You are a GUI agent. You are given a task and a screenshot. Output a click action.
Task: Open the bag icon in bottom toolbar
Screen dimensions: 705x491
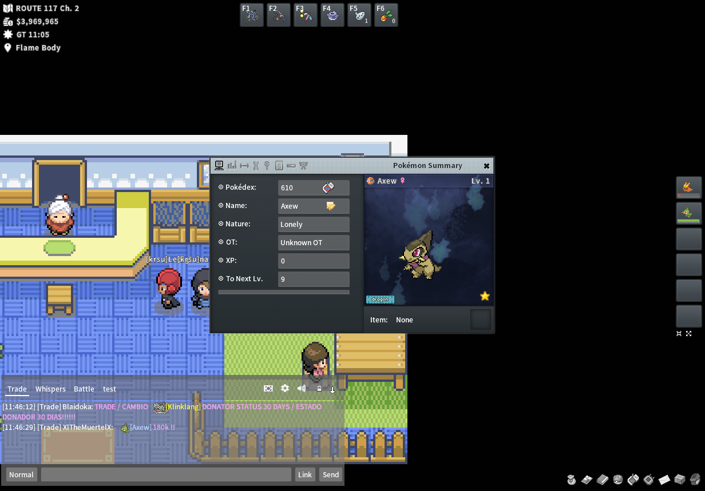[571, 479]
